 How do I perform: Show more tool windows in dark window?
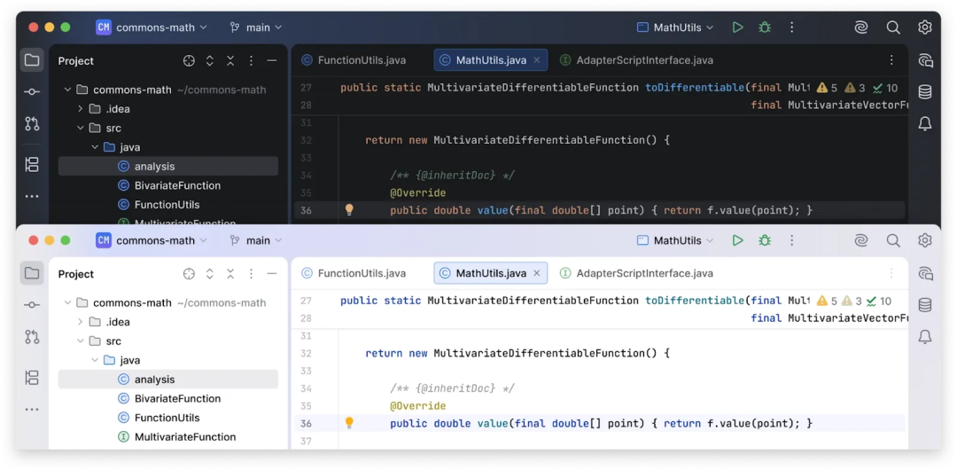(32, 196)
